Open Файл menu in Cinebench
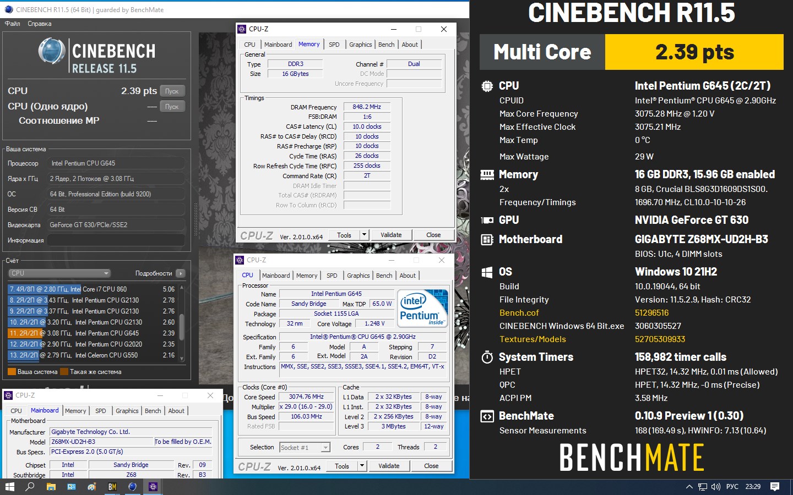793x495 pixels. pyautogui.click(x=13, y=24)
